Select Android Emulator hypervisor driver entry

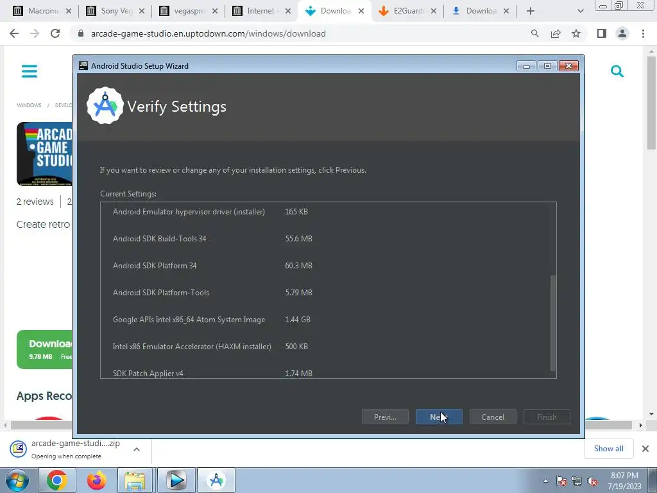click(189, 212)
